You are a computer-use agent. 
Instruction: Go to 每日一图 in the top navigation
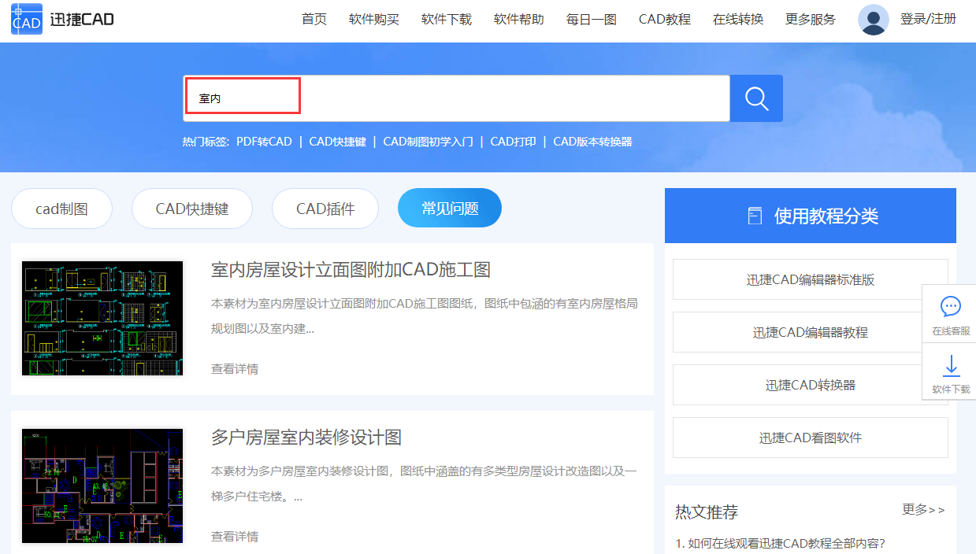(x=591, y=19)
